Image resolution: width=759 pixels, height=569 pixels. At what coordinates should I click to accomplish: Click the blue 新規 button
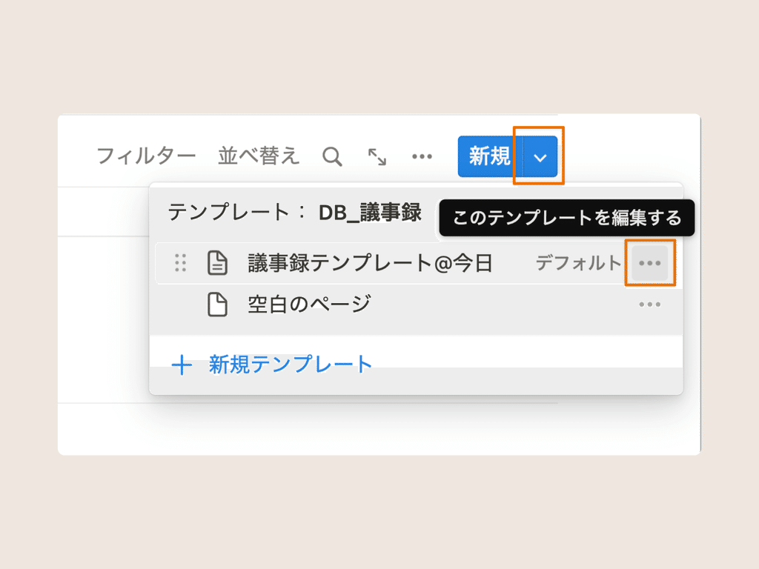pyautogui.click(x=490, y=156)
